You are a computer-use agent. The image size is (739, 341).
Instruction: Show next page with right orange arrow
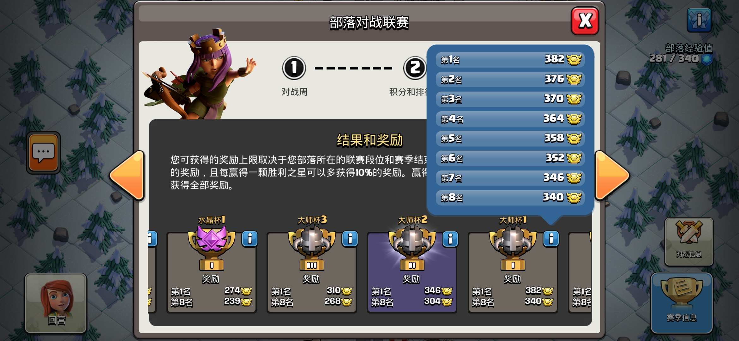coord(612,176)
